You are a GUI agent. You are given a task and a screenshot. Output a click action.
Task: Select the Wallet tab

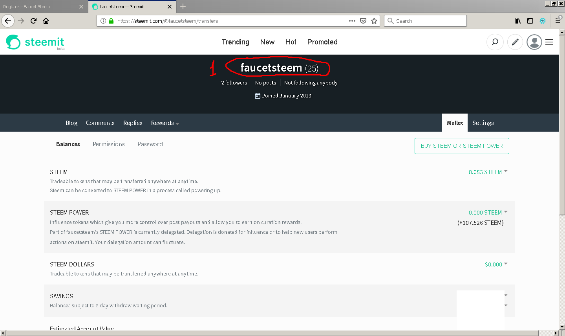455,123
